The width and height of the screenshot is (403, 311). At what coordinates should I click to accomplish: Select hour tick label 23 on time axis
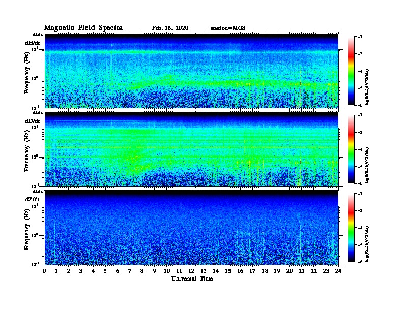pyautogui.click(x=326, y=271)
